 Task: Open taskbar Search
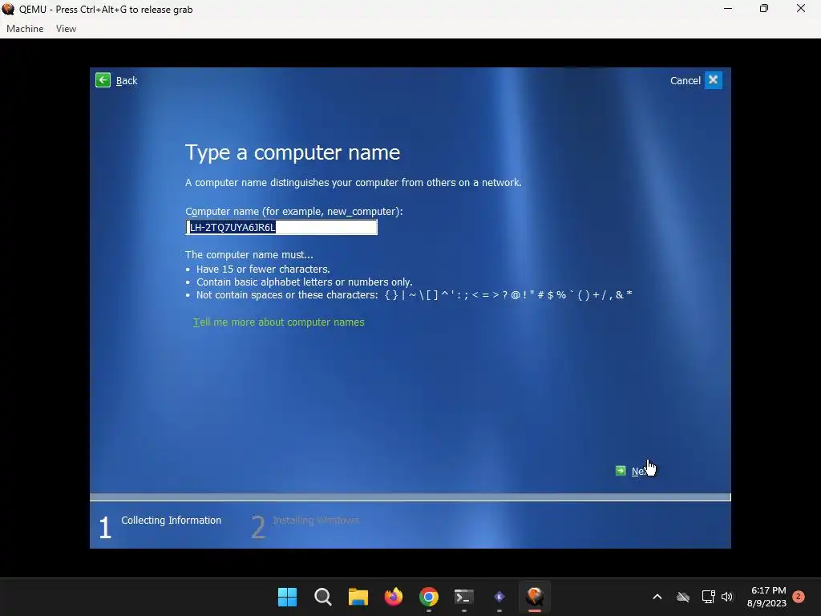coord(322,597)
